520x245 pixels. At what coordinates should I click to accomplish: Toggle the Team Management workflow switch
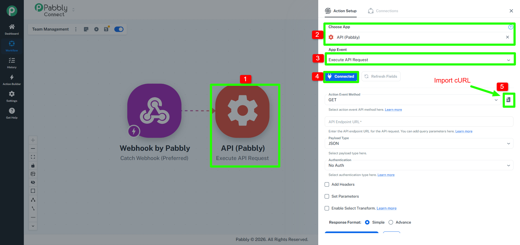click(119, 29)
